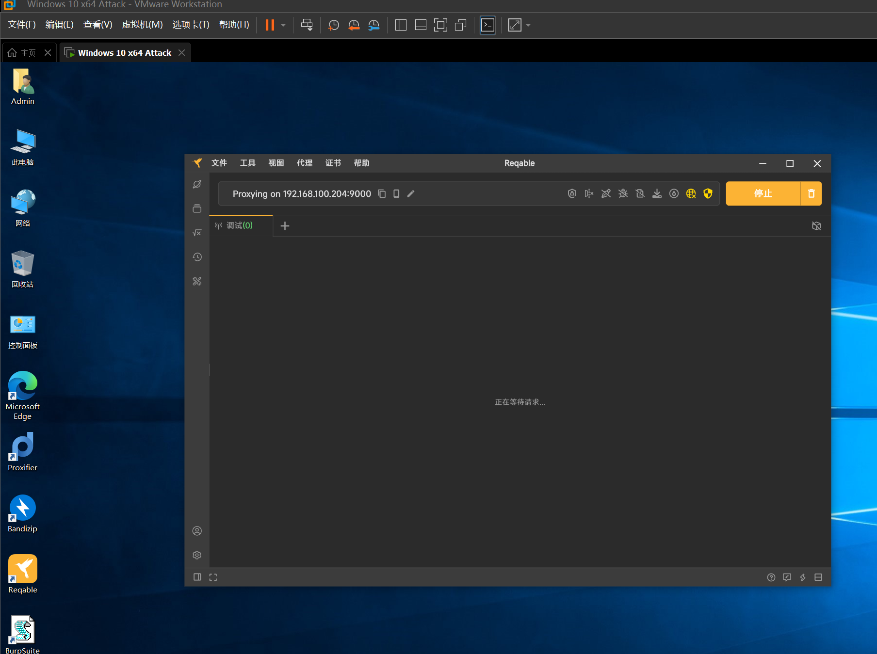Toggle the yellow globe system proxy icon
Image resolution: width=877 pixels, height=654 pixels.
click(x=691, y=194)
